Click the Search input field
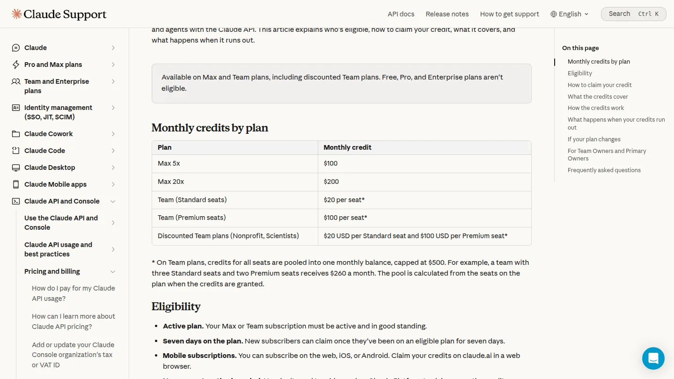Viewport: 674px width, 379px height. pos(633,14)
